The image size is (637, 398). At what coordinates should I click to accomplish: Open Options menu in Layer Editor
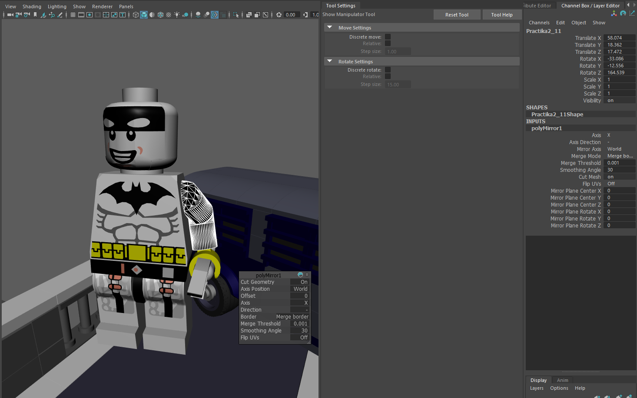point(559,388)
